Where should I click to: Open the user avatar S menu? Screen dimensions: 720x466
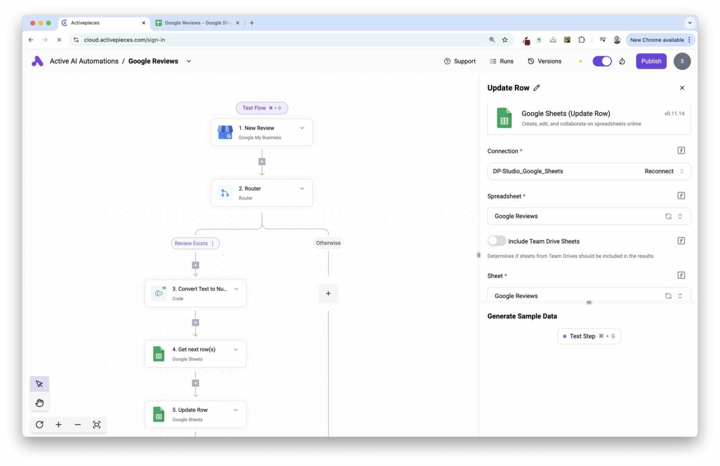(x=682, y=61)
